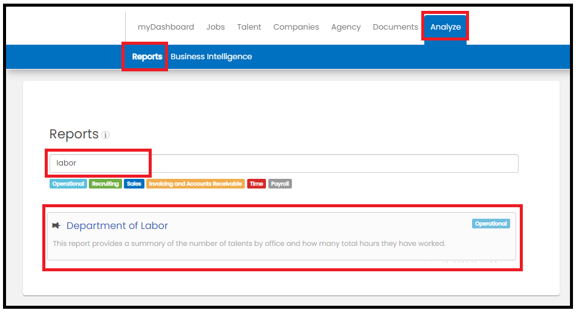Select the Analyze tab
The width and height of the screenshot is (576, 316).
[x=445, y=27]
